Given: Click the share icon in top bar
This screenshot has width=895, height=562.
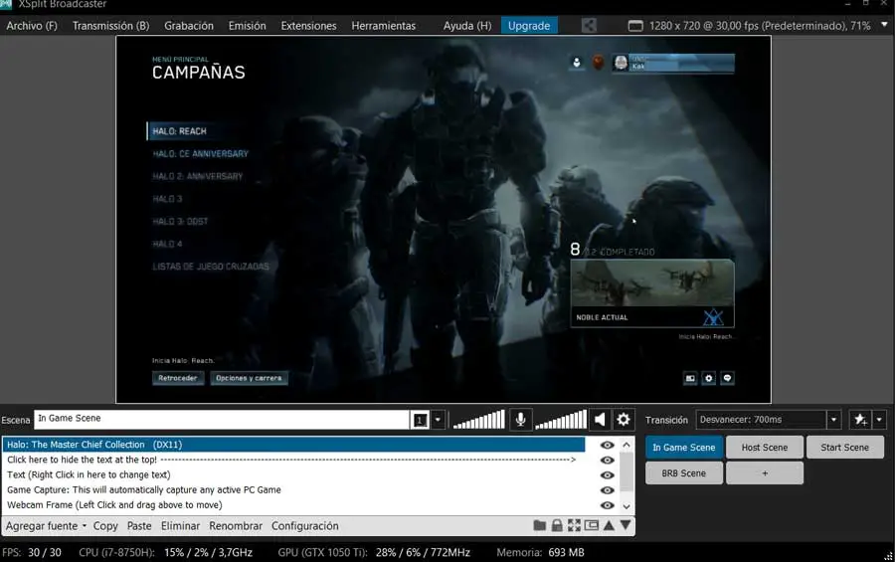Looking at the screenshot, I should (590, 26).
